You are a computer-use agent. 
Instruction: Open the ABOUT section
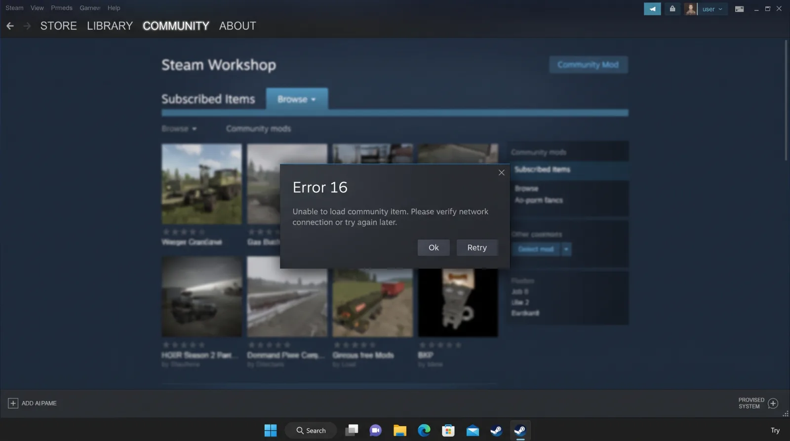(237, 26)
